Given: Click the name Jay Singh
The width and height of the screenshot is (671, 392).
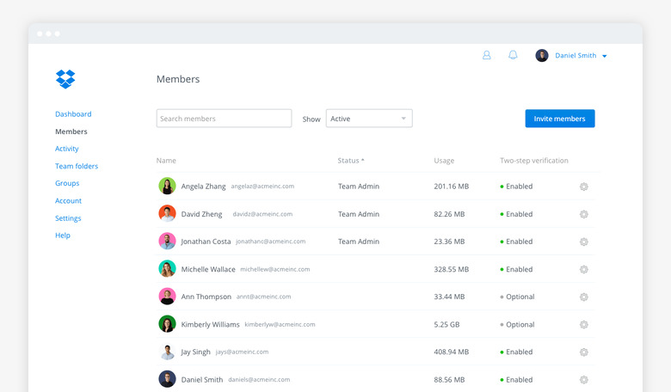Looking at the screenshot, I should tap(195, 352).
